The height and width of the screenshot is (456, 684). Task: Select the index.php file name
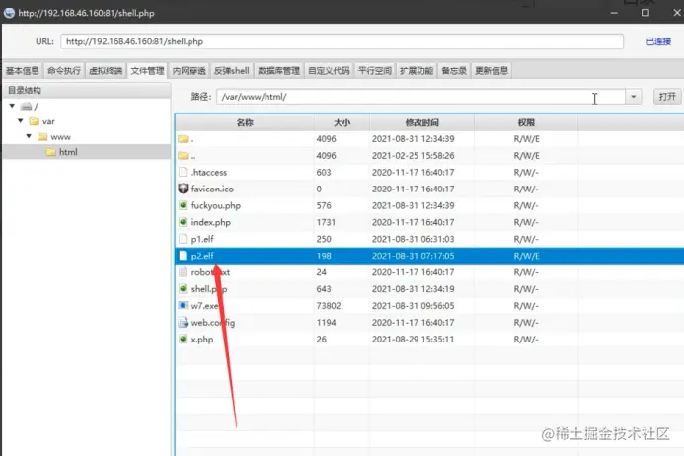(210, 222)
